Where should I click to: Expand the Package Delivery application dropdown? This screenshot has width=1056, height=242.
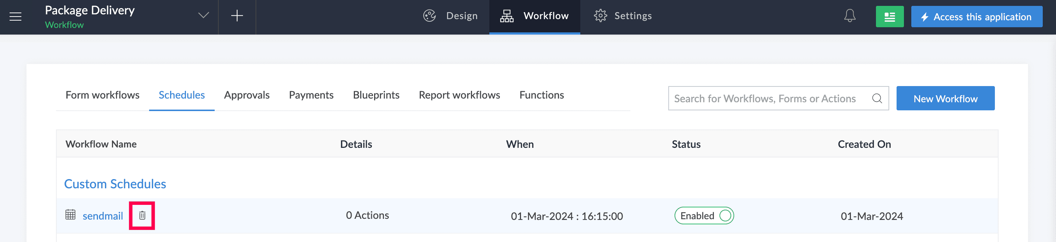pos(203,16)
